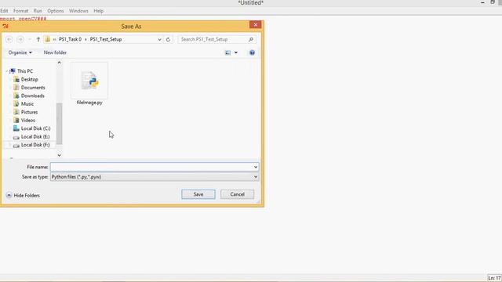The height and width of the screenshot is (282, 502).
Task: Click the Music folder icon
Action: click(16, 104)
